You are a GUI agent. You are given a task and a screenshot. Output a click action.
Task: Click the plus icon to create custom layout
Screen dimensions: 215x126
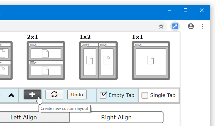(x=33, y=94)
